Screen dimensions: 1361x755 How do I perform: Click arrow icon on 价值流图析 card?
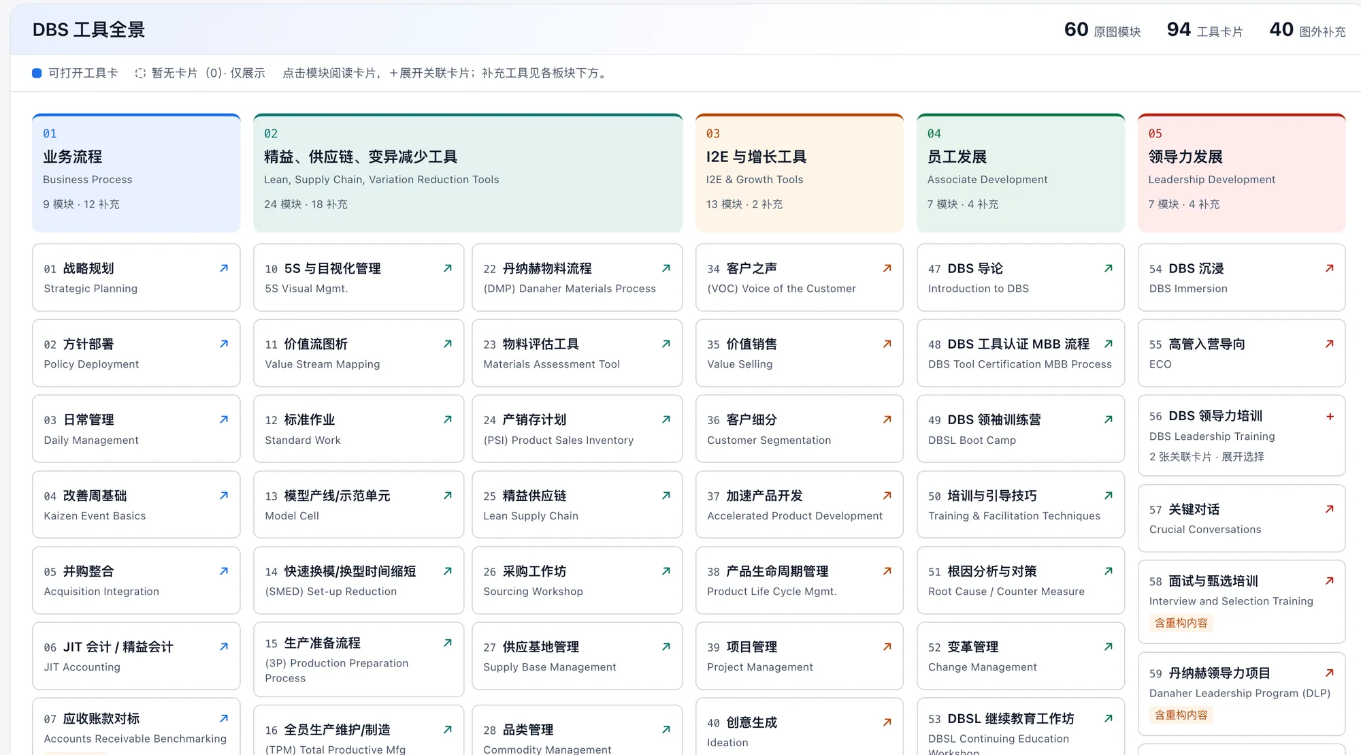[448, 344]
